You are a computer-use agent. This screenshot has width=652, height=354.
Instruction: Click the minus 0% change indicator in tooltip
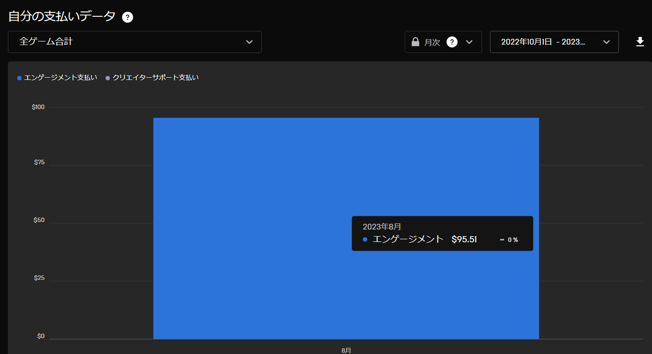510,239
